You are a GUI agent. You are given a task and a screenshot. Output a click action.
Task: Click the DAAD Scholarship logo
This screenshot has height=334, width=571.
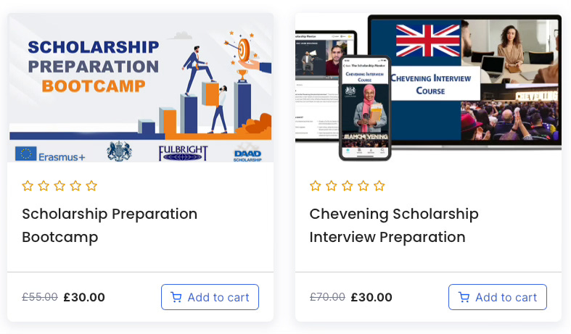pos(247,156)
